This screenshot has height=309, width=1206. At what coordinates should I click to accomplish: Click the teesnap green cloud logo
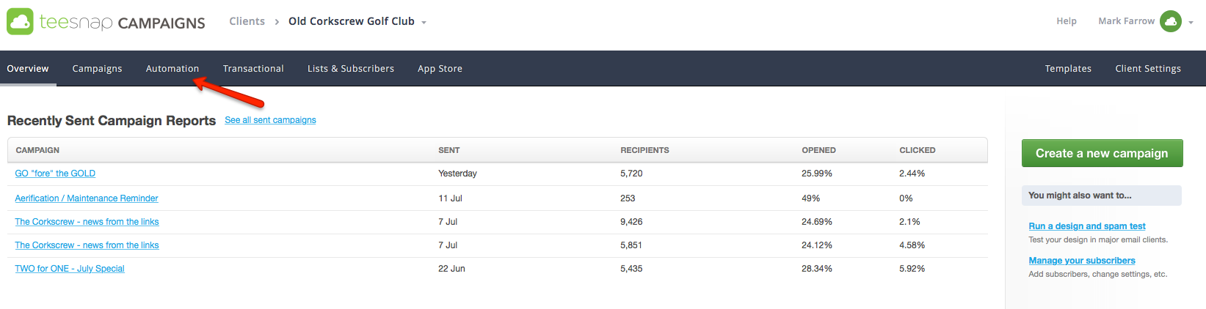20,21
